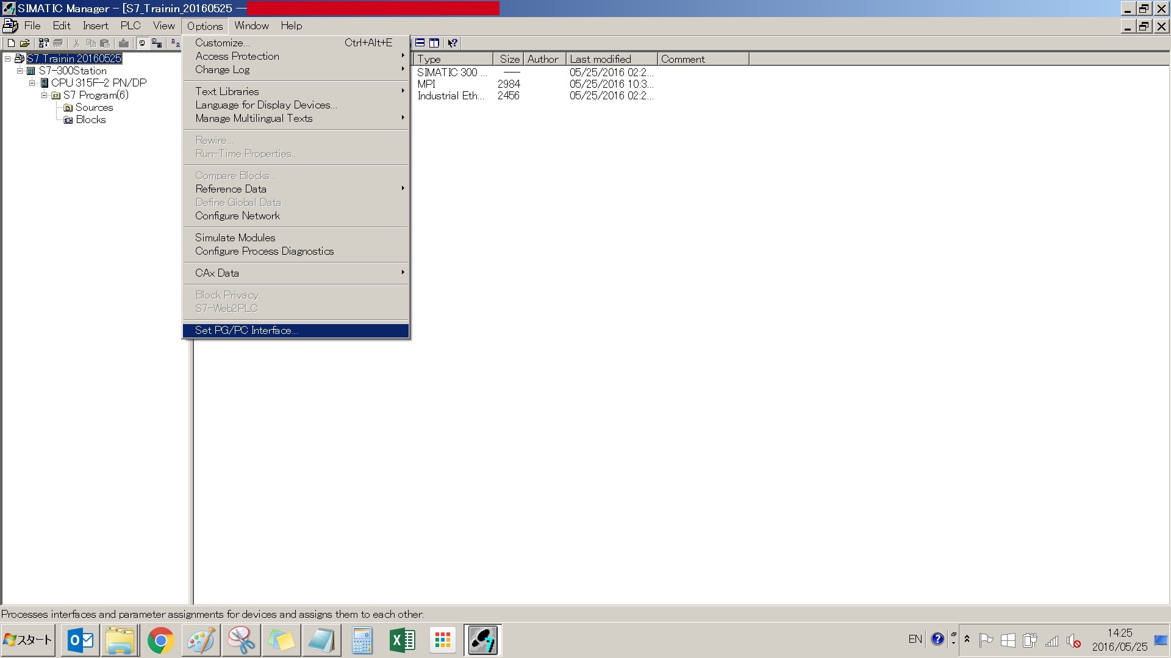Click the New Project toolbar icon

pyautogui.click(x=11, y=43)
